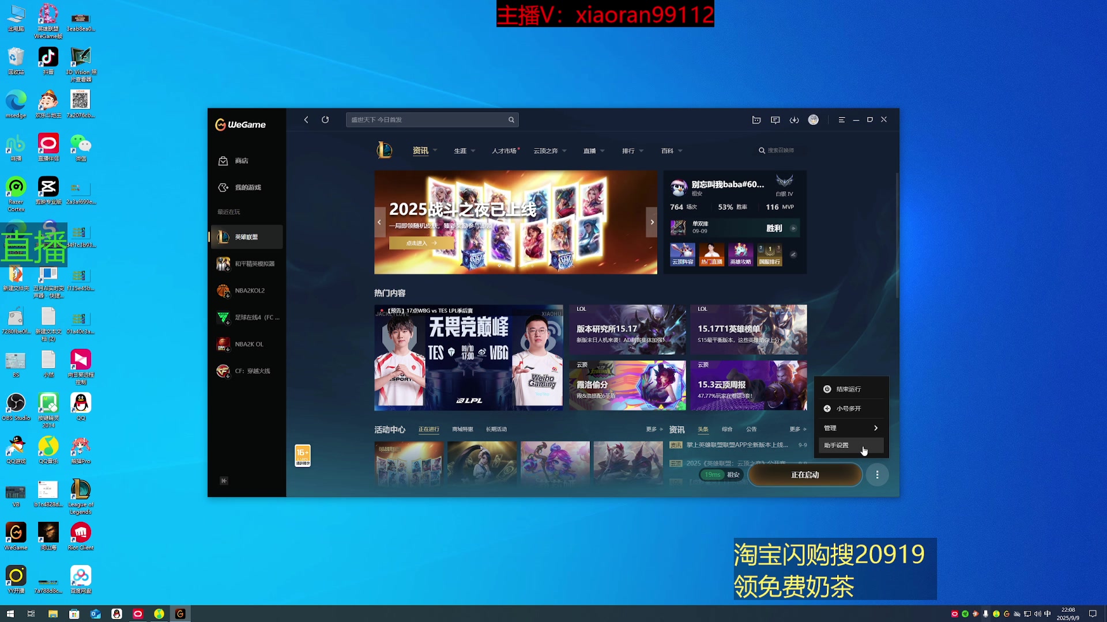1107x622 pixels.
Task: Open the WBG vs TES match thumbnail
Action: click(x=468, y=358)
